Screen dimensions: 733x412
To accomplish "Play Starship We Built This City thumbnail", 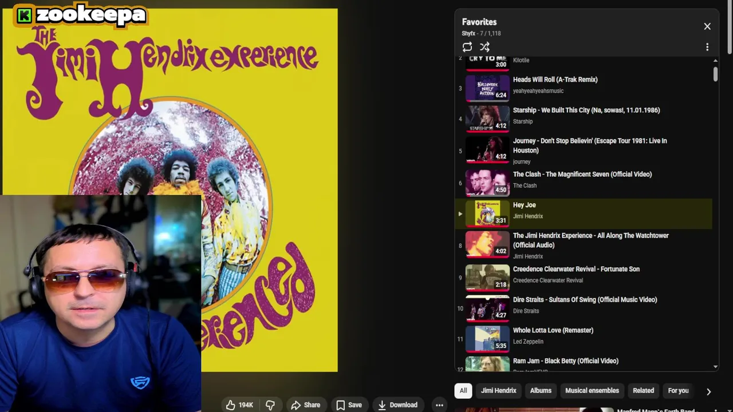I will (487, 119).
